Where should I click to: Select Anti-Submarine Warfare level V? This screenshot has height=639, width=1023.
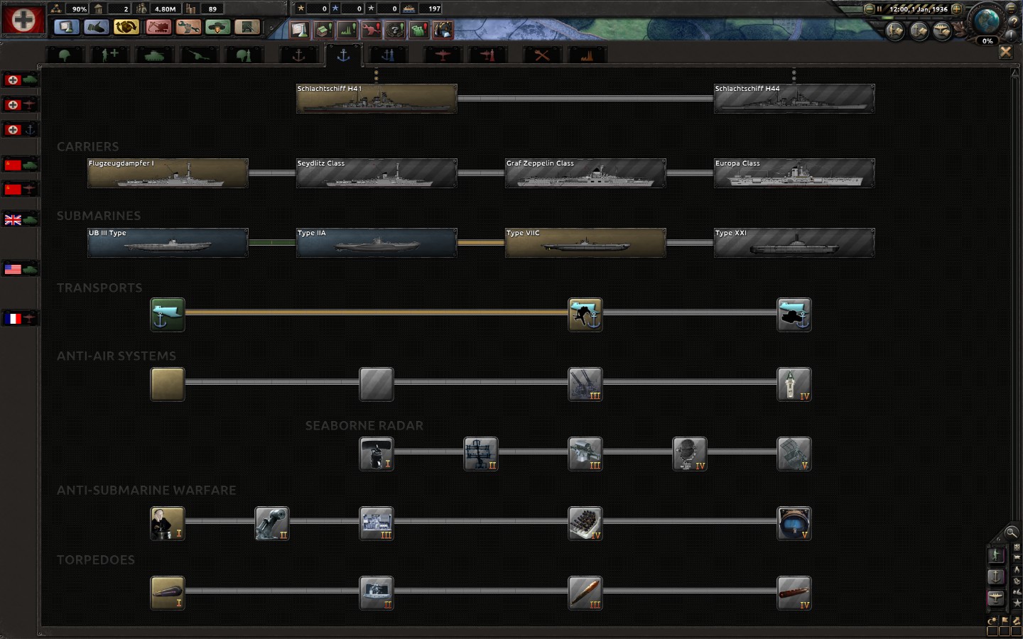794,523
